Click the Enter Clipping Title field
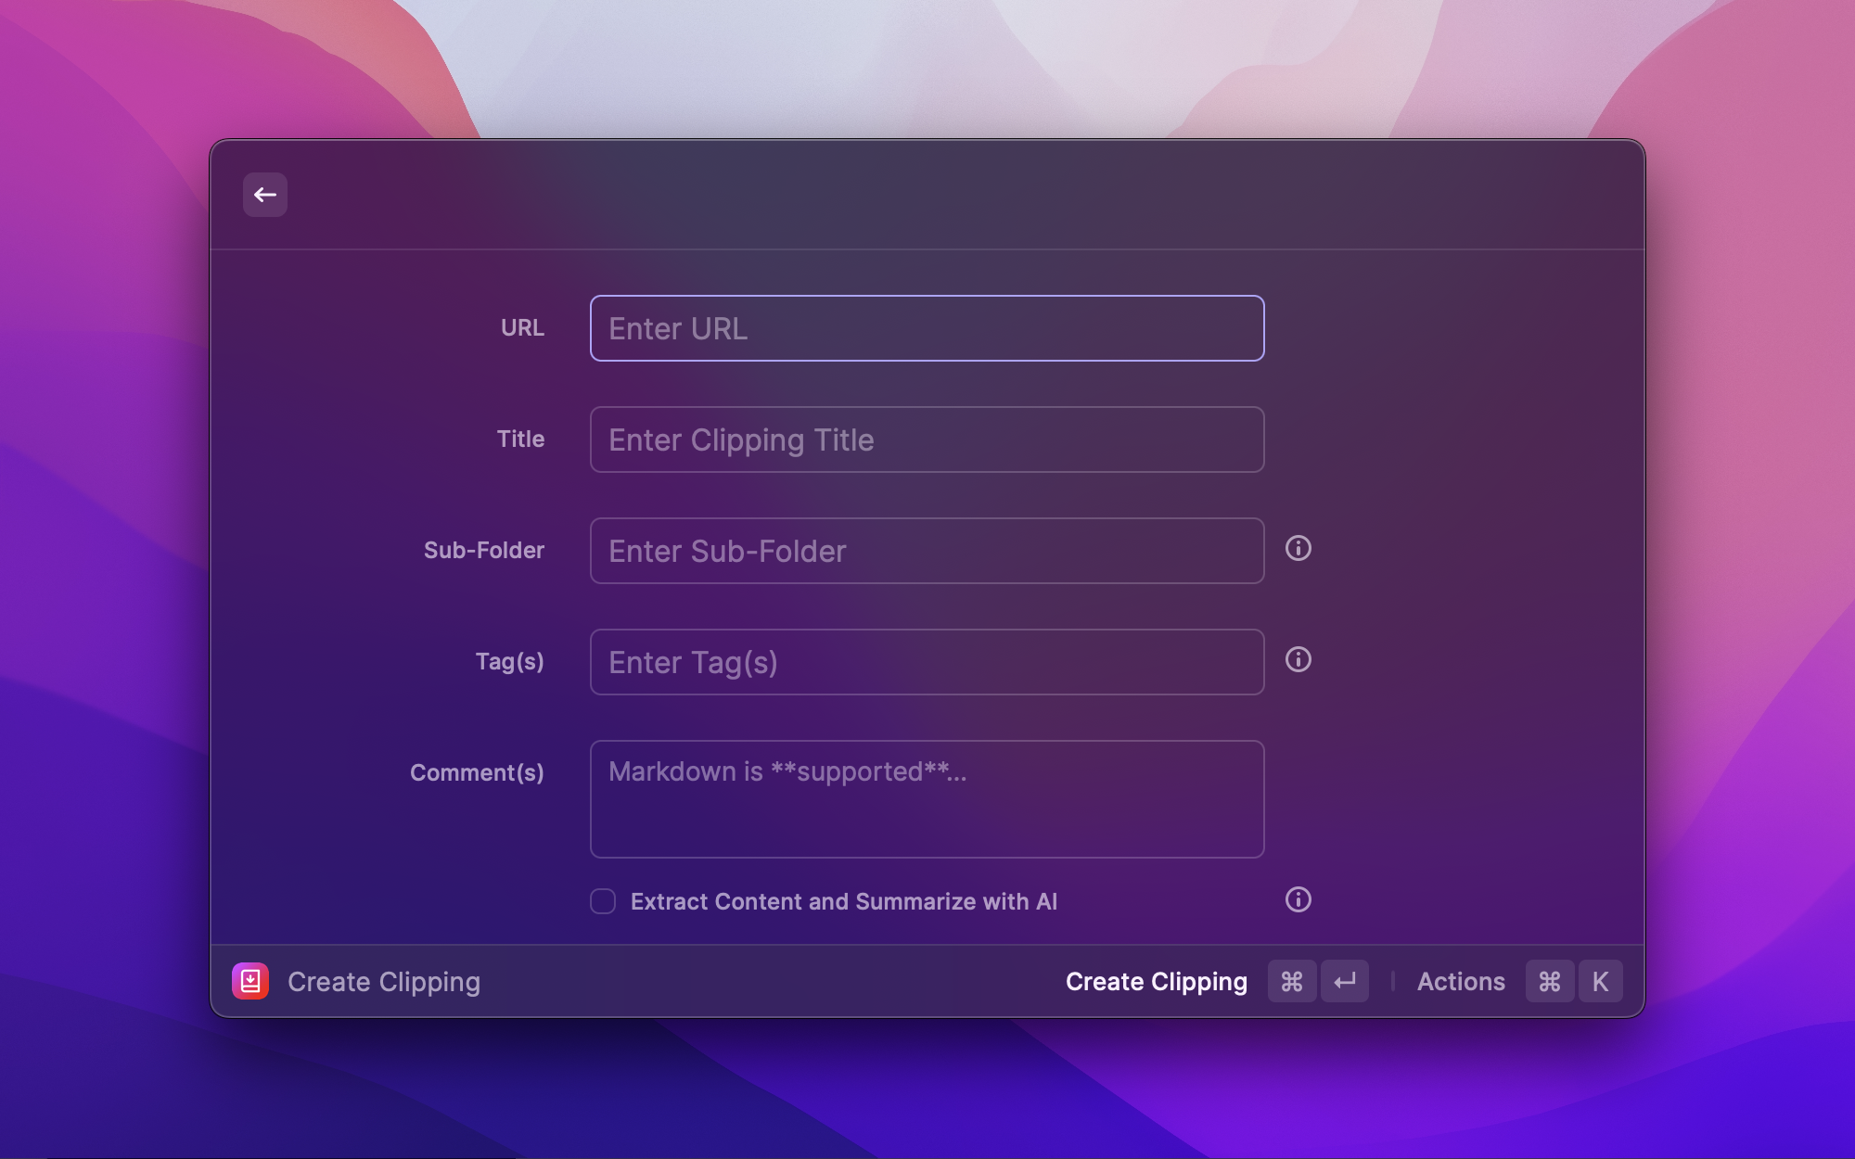 [927, 438]
